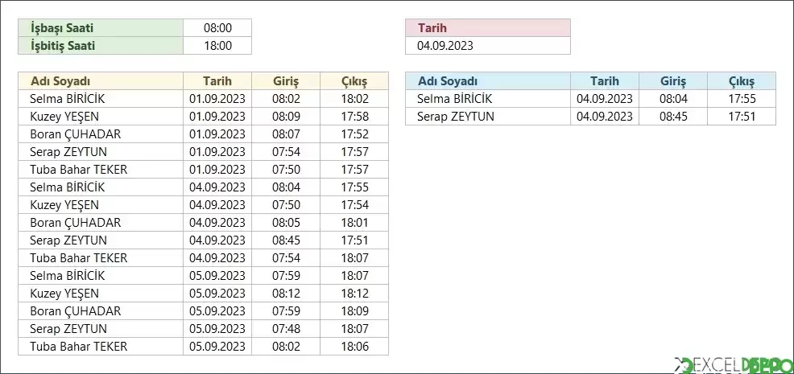Select blue table's Giriş header
The height and width of the screenshot is (374, 794).
[x=673, y=81]
